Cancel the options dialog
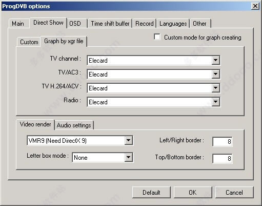The image size is (262, 206). point(234,192)
